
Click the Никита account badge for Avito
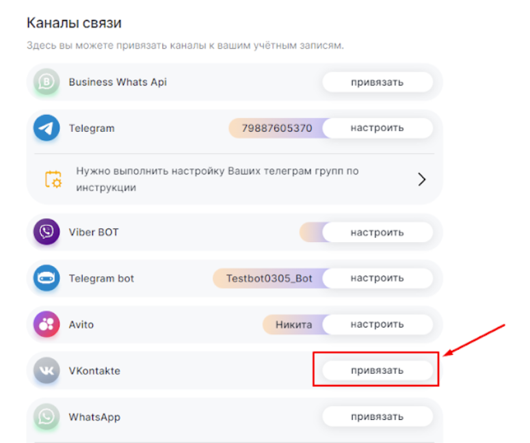tap(293, 325)
